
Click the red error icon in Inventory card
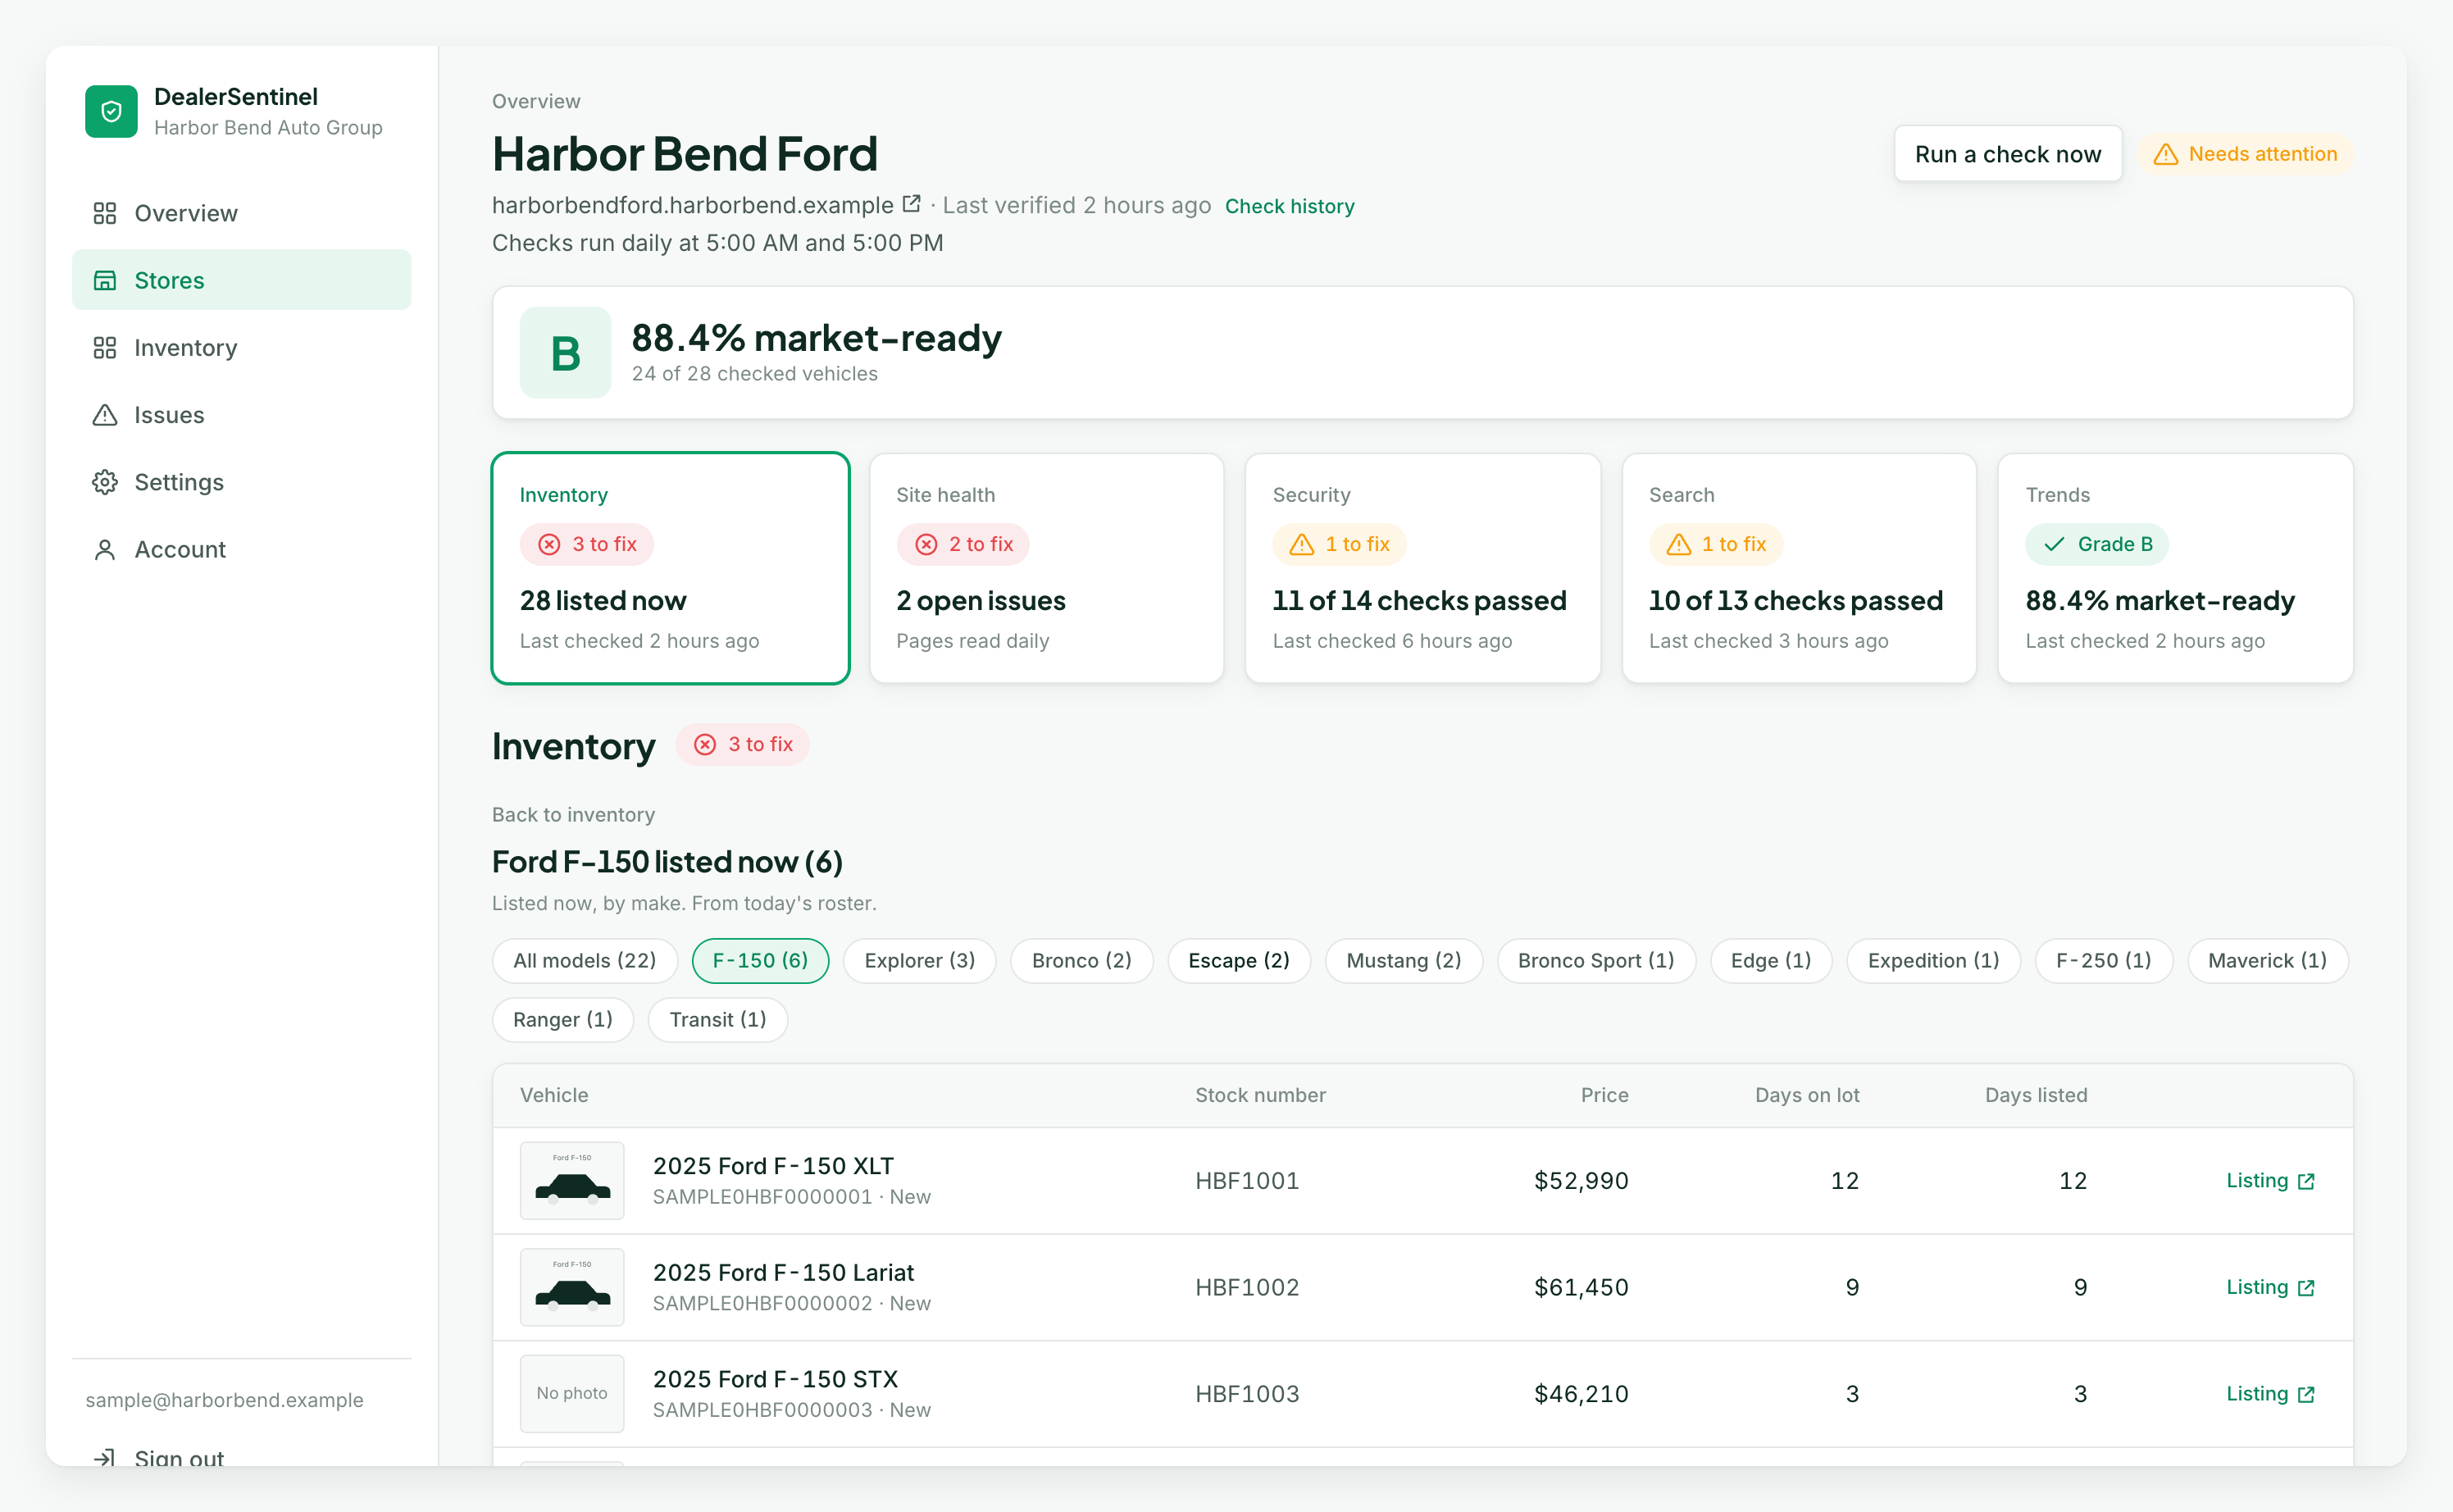click(x=548, y=544)
